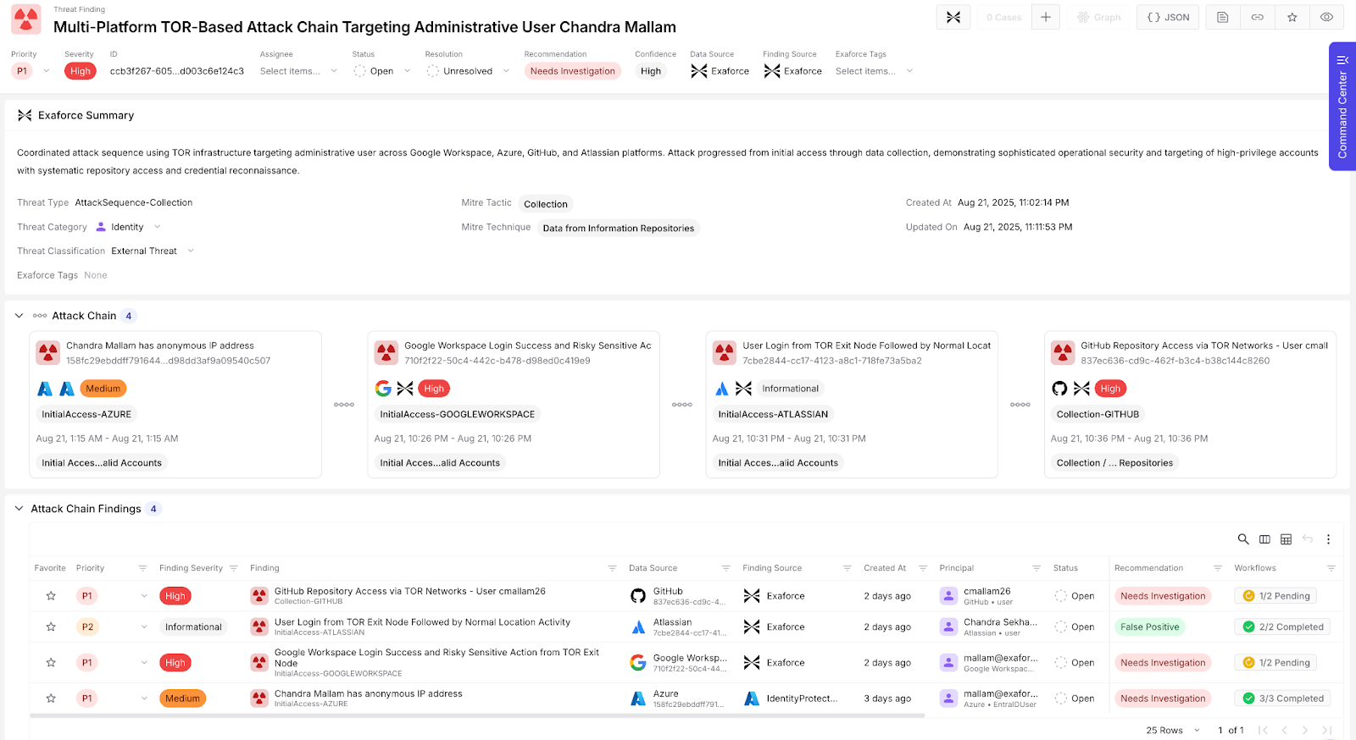Click Data from Information Repositories technique tag

[619, 228]
